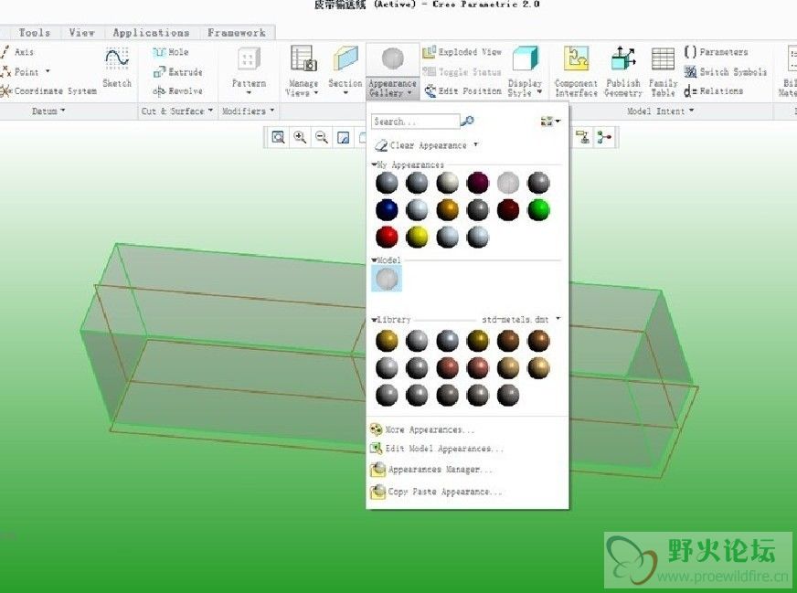The height and width of the screenshot is (593, 797).
Task: Open the Relations dialog
Action: (x=714, y=91)
